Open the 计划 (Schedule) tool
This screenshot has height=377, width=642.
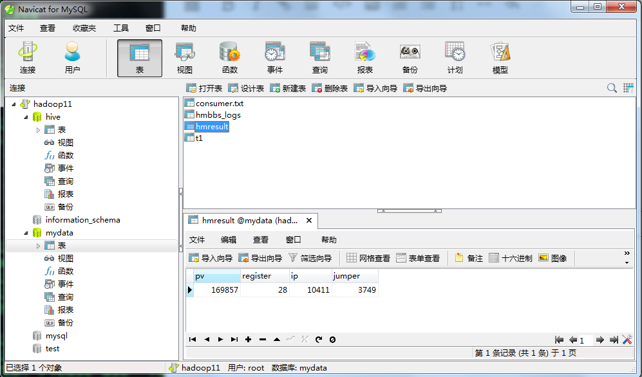click(x=455, y=57)
